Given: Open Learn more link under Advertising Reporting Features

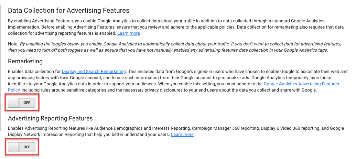Looking at the screenshot, I should (182, 135).
